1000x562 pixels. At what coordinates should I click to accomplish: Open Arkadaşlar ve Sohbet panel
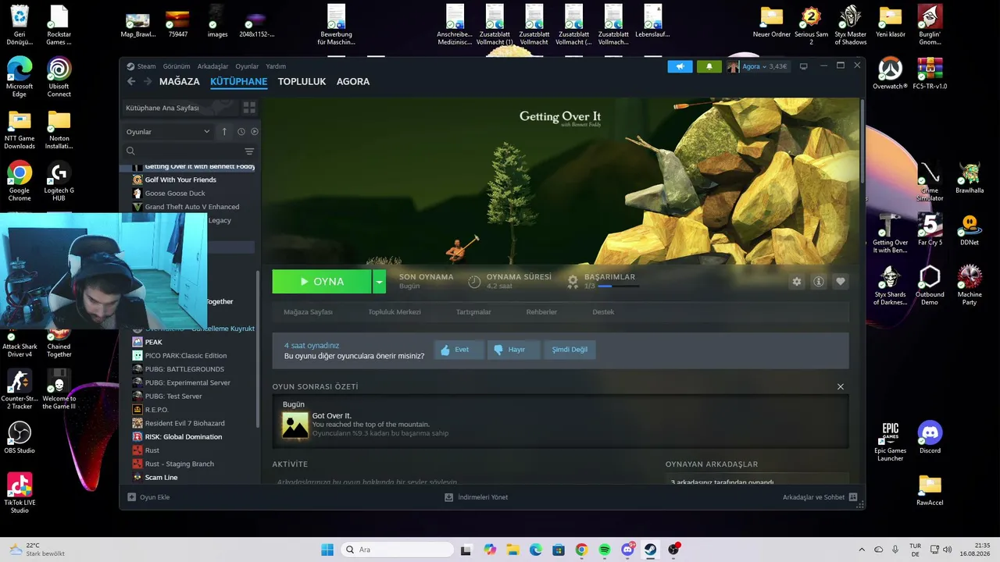(820, 497)
